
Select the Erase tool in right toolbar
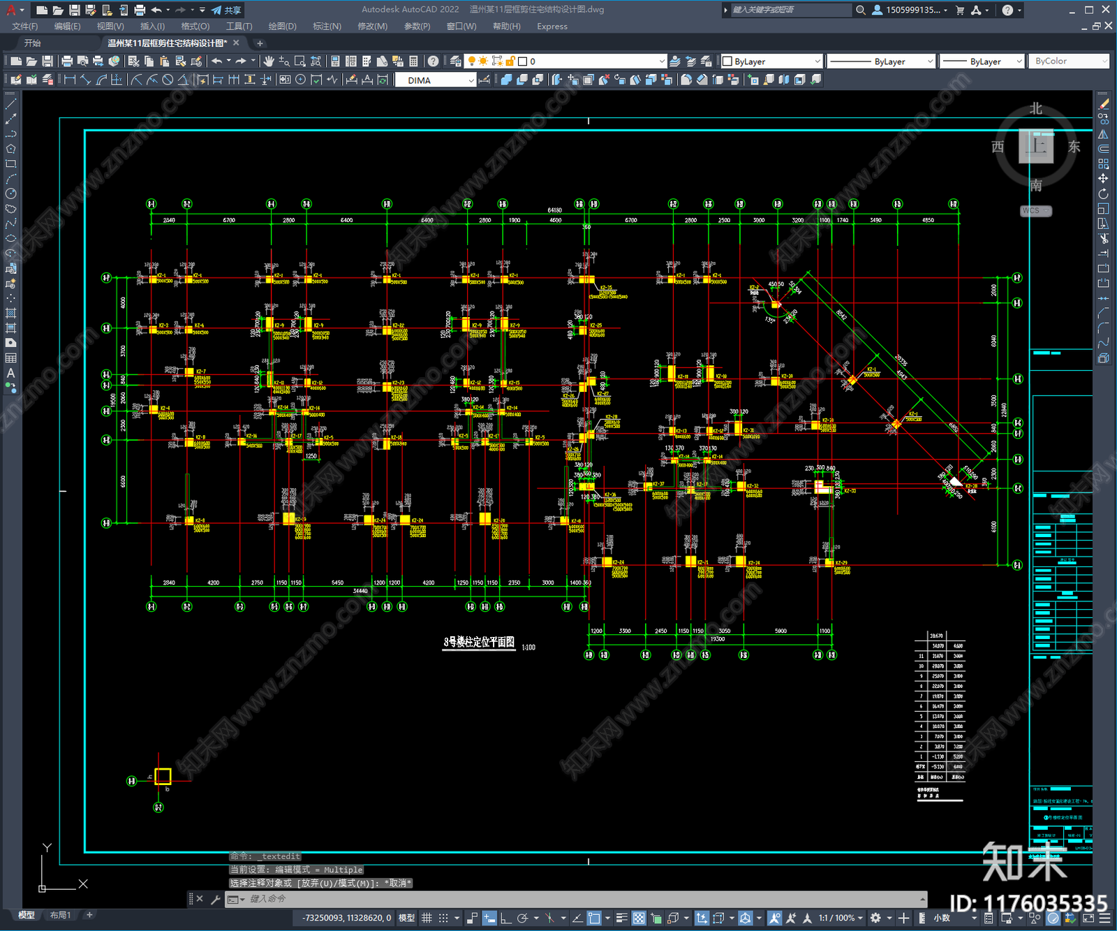coord(1103,103)
